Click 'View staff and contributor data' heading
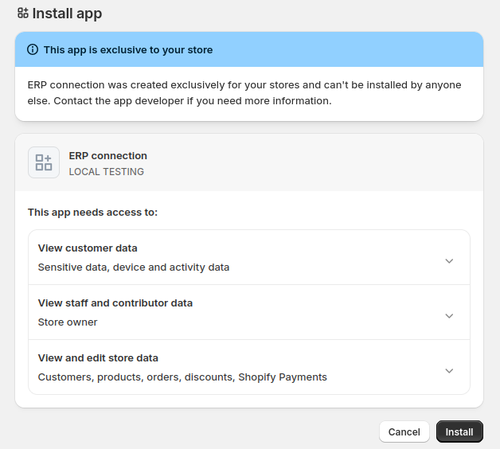This screenshot has height=449, width=500. (x=115, y=303)
